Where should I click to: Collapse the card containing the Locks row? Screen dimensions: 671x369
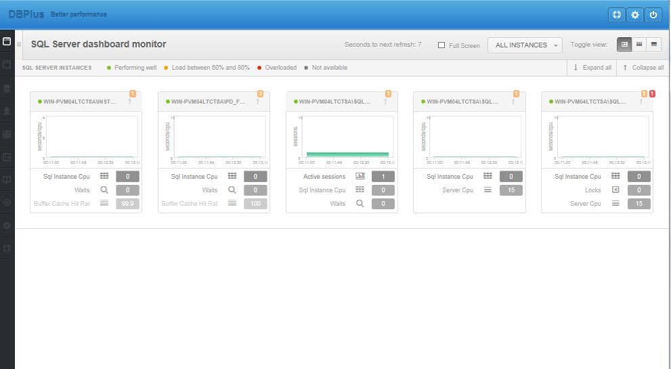click(x=641, y=102)
